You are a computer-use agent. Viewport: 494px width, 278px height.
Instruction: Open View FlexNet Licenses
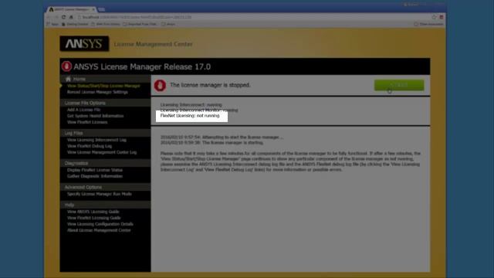[x=87, y=122]
